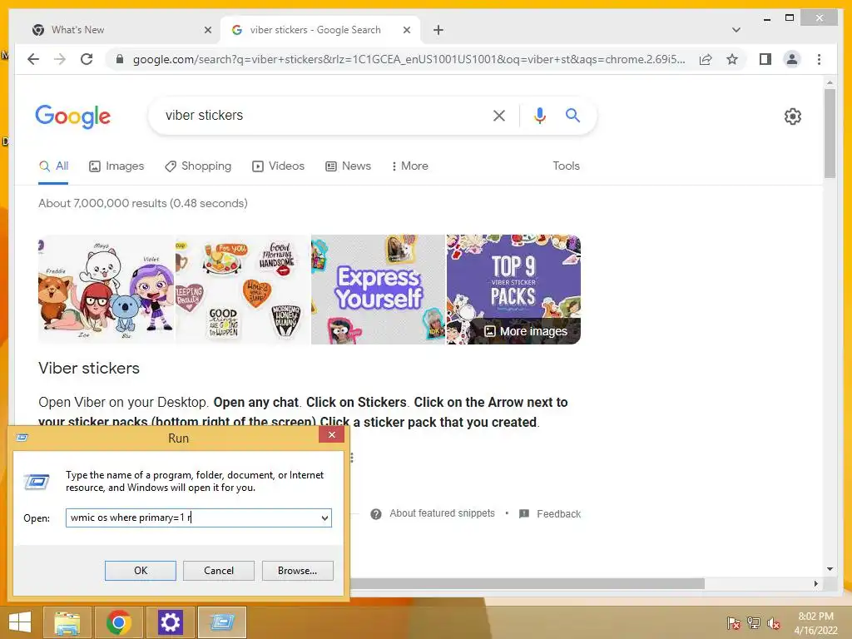This screenshot has height=639, width=852.
Task: Open the taskbar clock and date
Action: pyautogui.click(x=815, y=623)
